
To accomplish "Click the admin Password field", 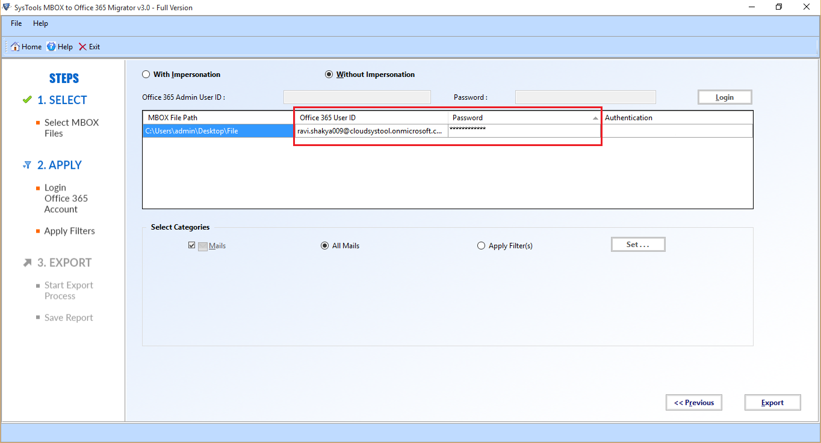I will pyautogui.click(x=586, y=97).
